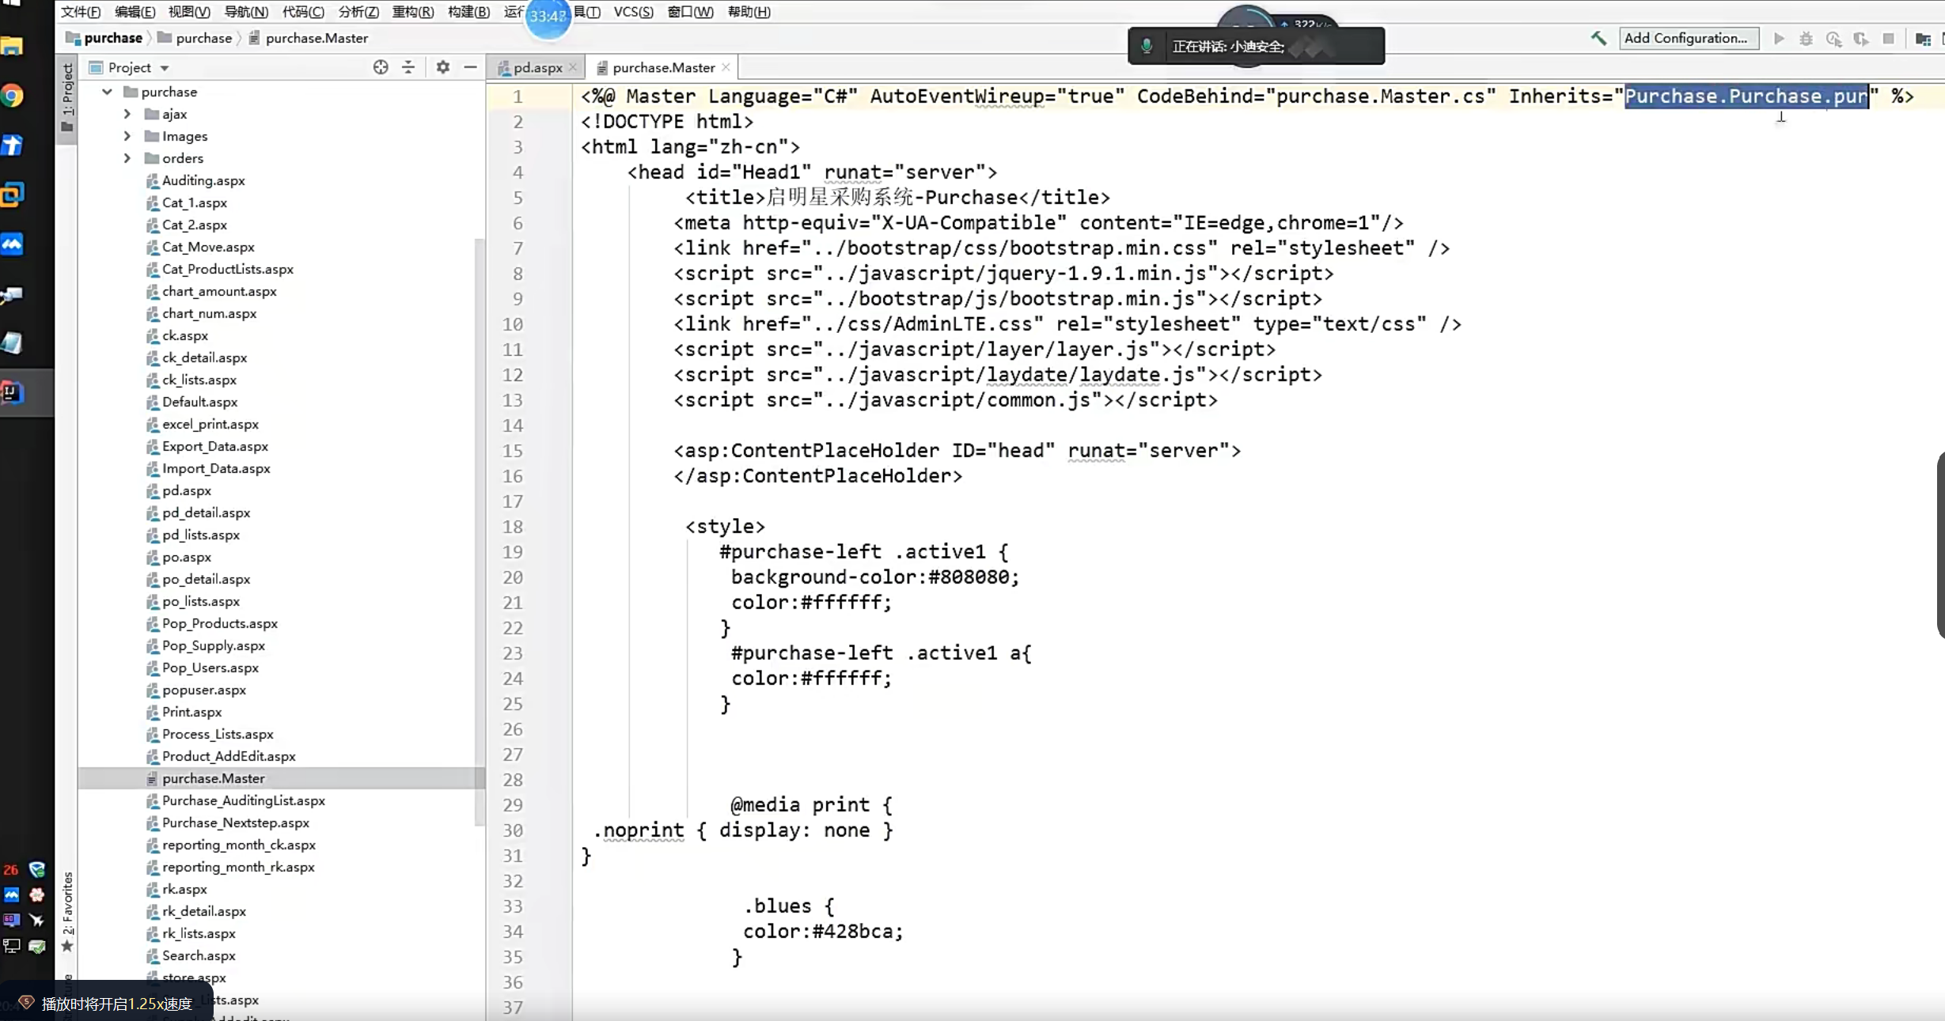Click the microphone icon in speaking overlay
This screenshot has height=1021, width=1945.
[x=1146, y=46]
